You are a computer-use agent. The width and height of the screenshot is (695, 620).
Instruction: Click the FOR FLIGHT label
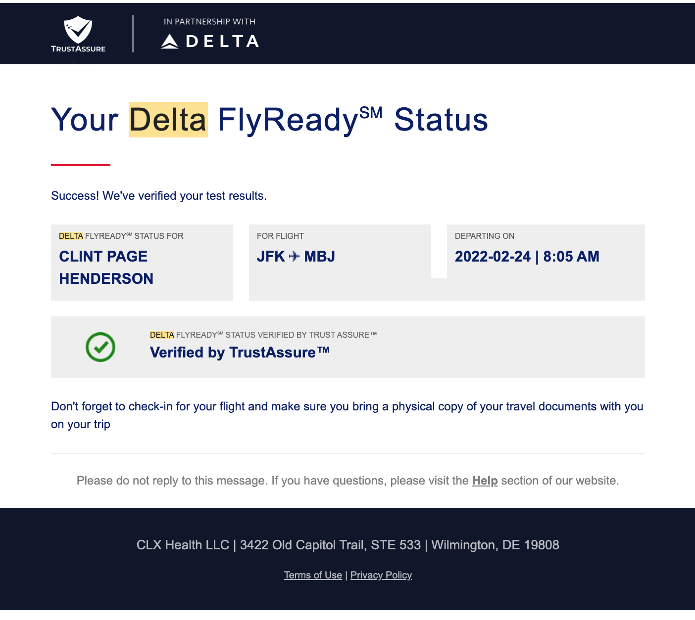(x=280, y=236)
